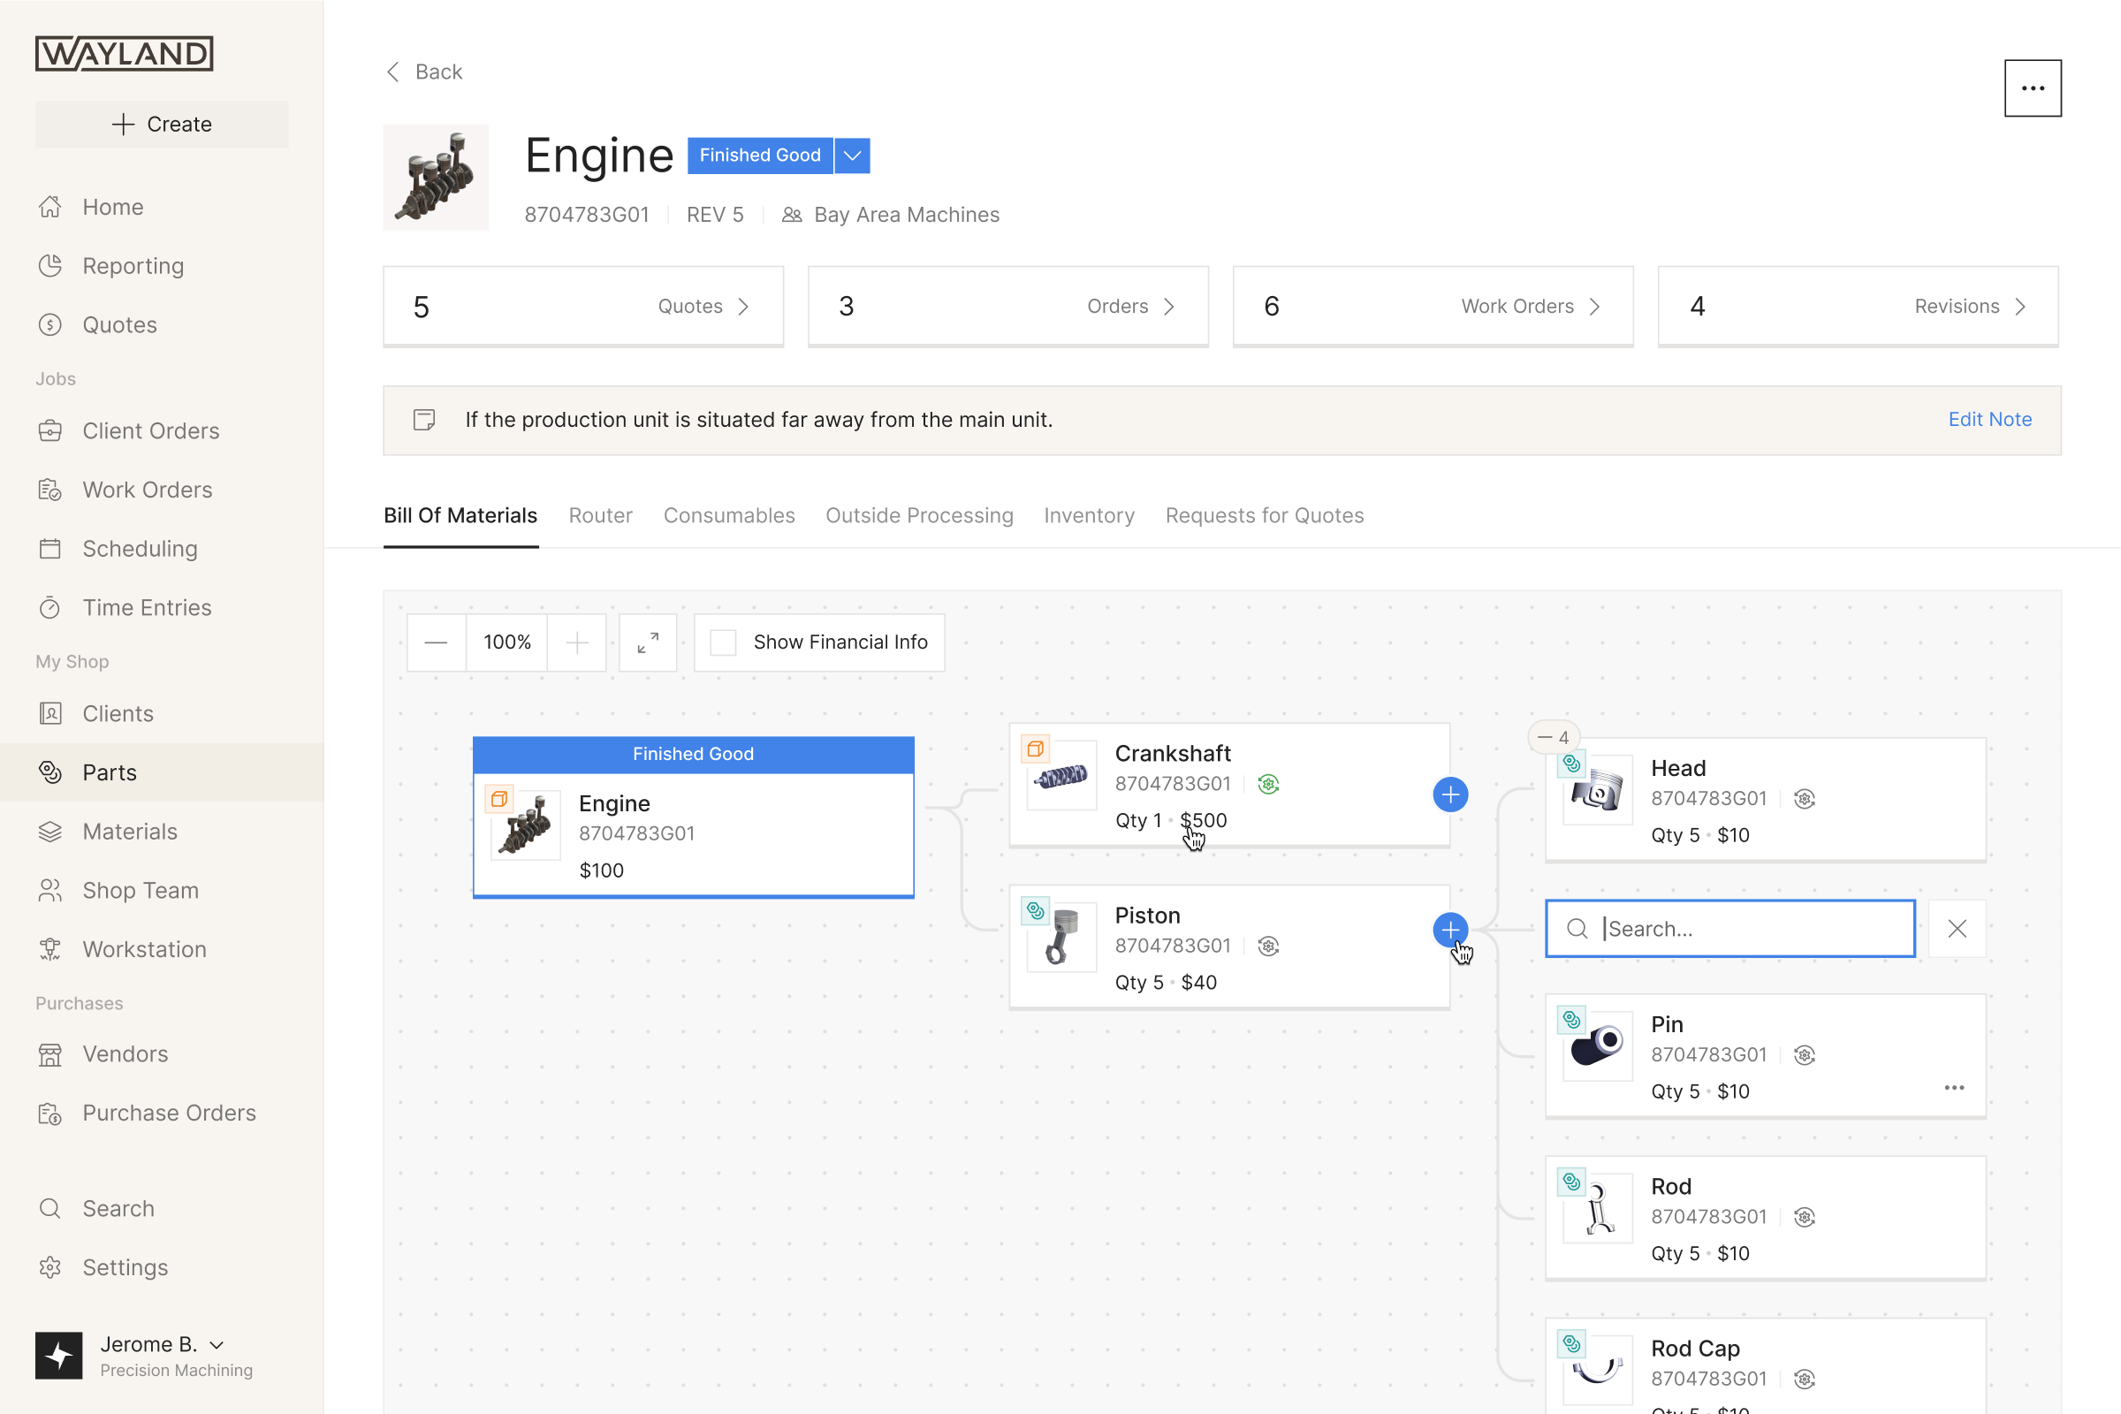Screen dimensions: 2121x1414
Task: Click into the part Search field
Action: click(x=1745, y=929)
